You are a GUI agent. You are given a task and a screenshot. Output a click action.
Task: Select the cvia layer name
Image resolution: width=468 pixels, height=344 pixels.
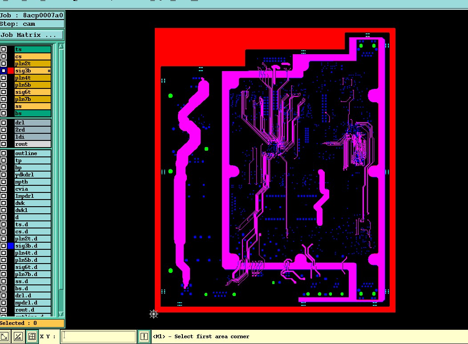(x=33, y=189)
